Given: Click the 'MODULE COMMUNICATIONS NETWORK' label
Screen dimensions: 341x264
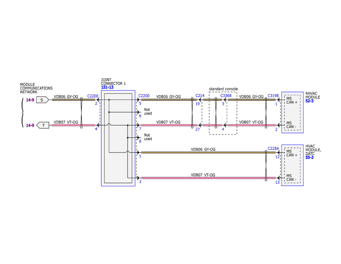Looking at the screenshot, I should 36,88.
